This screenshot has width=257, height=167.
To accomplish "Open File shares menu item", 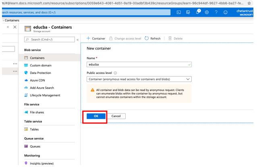I will [37, 112].
